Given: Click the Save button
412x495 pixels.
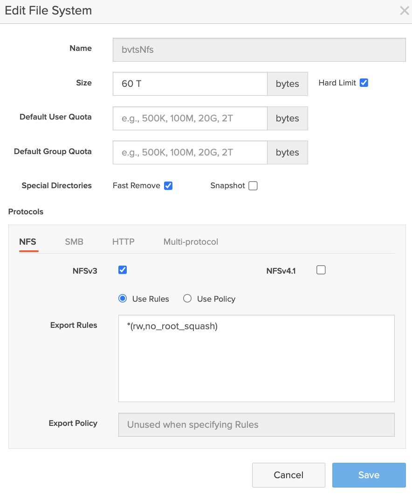Looking at the screenshot, I should (x=369, y=475).
